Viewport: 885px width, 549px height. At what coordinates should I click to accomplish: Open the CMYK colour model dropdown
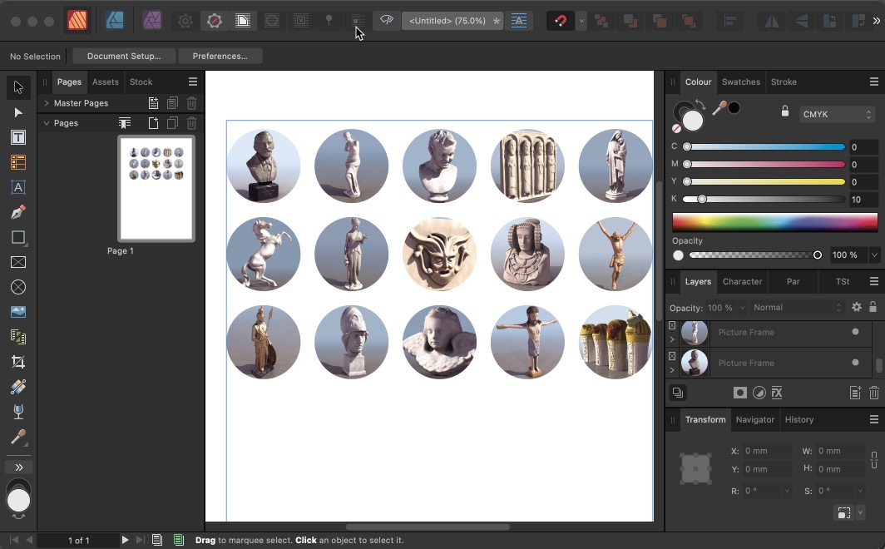click(x=836, y=115)
